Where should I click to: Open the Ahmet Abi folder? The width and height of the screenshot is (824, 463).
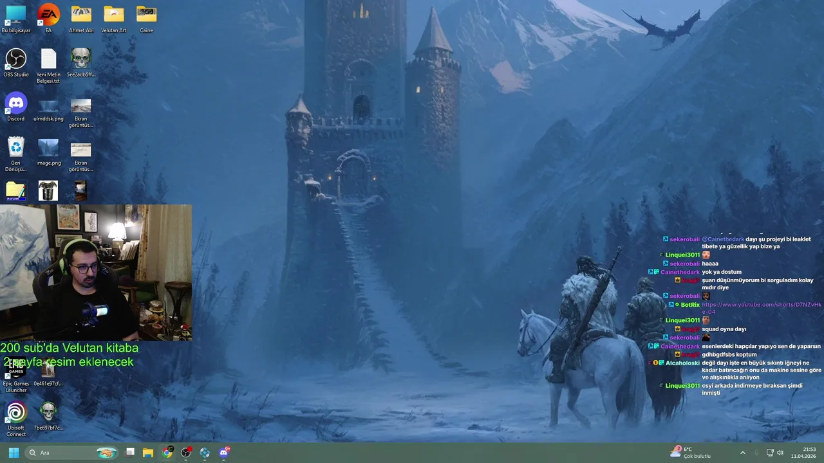coord(81,19)
